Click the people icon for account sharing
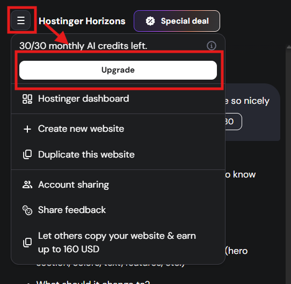 point(27,184)
